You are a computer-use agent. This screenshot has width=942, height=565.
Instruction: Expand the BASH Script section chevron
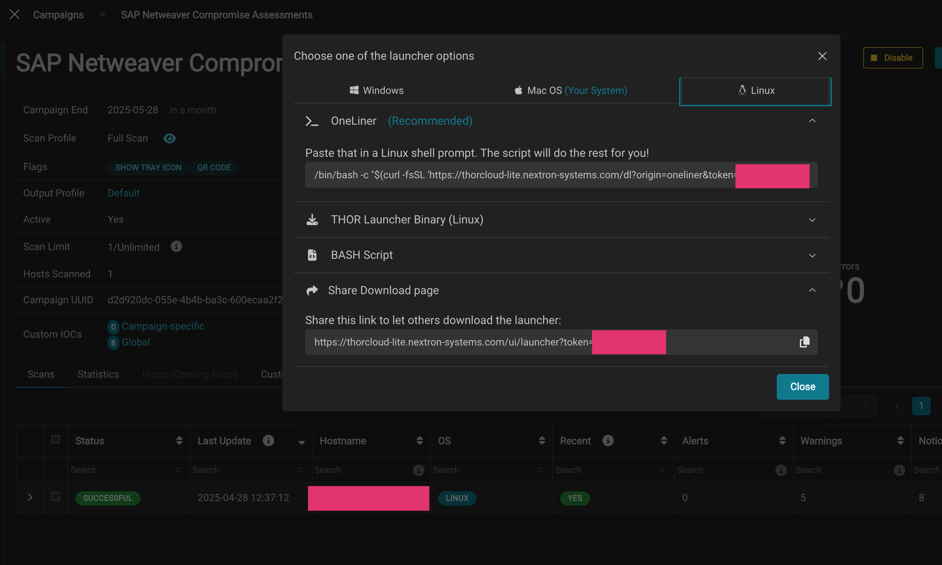click(812, 256)
